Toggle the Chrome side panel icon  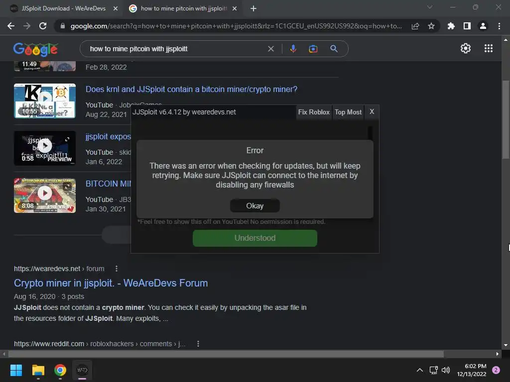[467, 26]
